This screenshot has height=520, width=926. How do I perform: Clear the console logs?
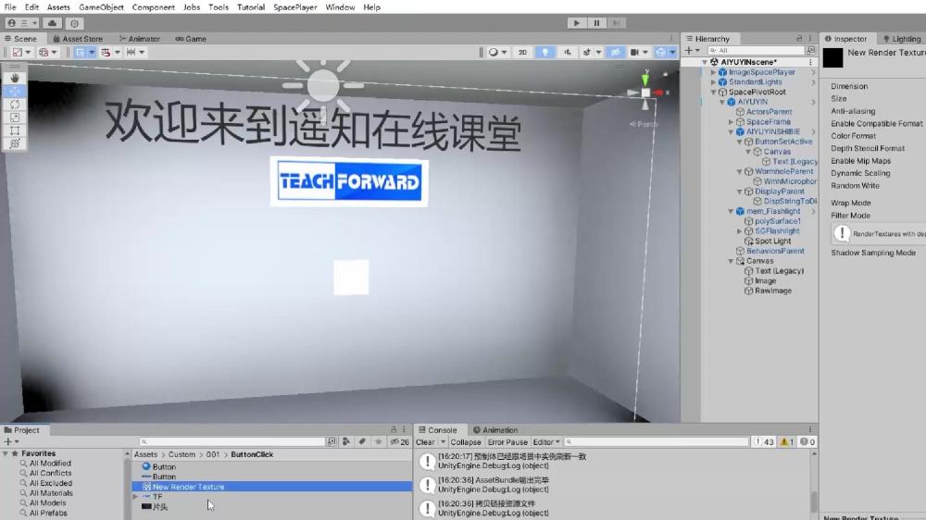coord(425,441)
